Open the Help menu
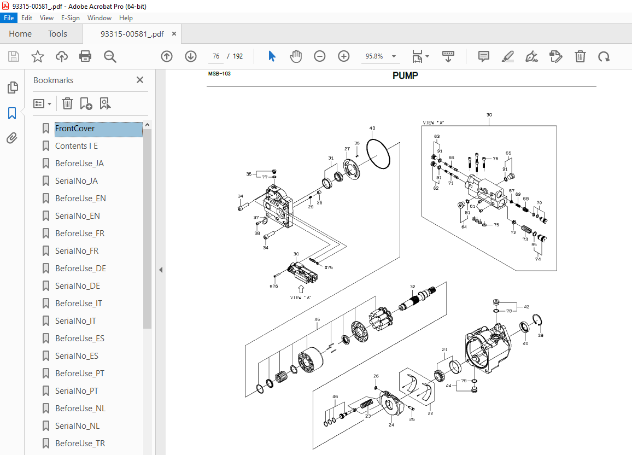Image resolution: width=632 pixels, height=455 pixels. (126, 18)
